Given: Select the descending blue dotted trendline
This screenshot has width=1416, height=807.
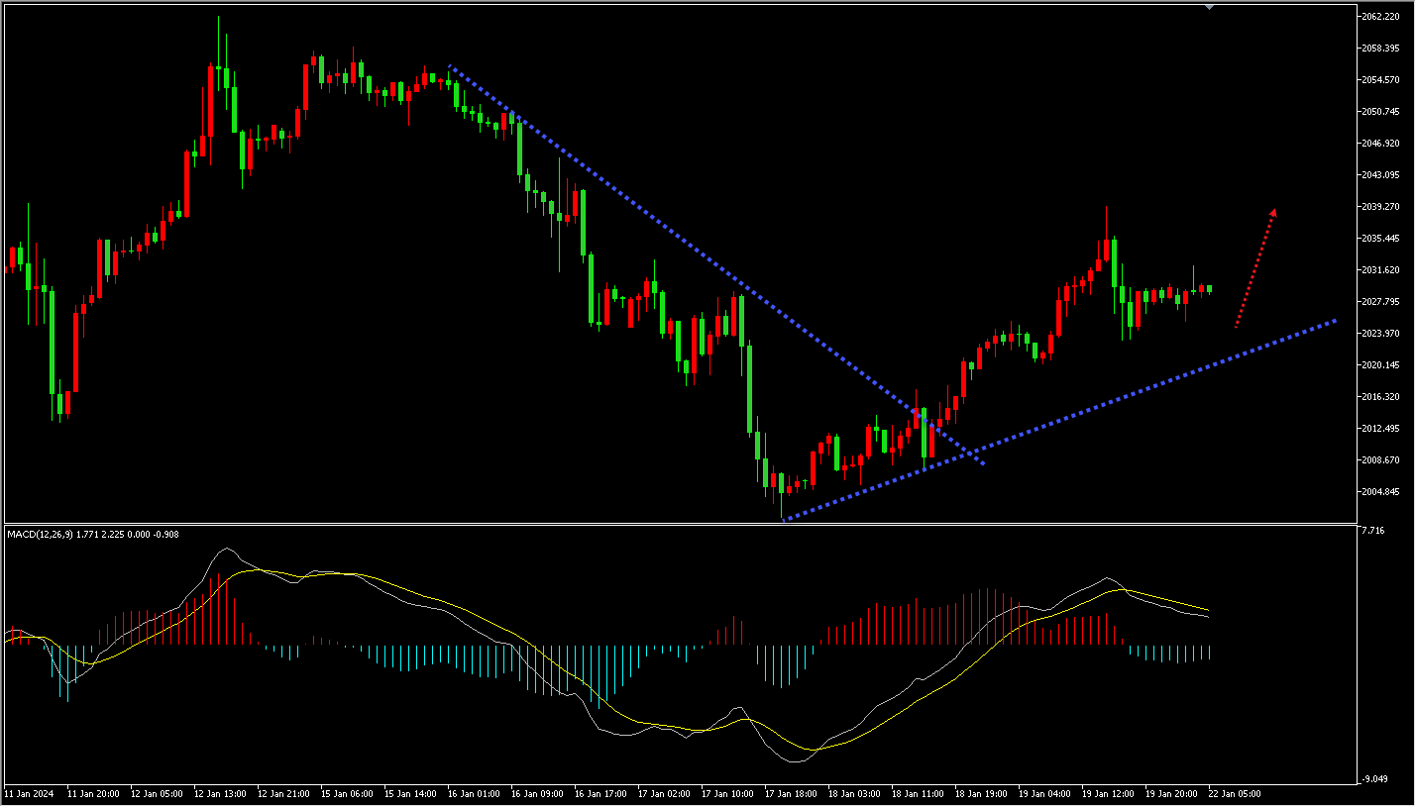Looking at the screenshot, I should 716,265.
